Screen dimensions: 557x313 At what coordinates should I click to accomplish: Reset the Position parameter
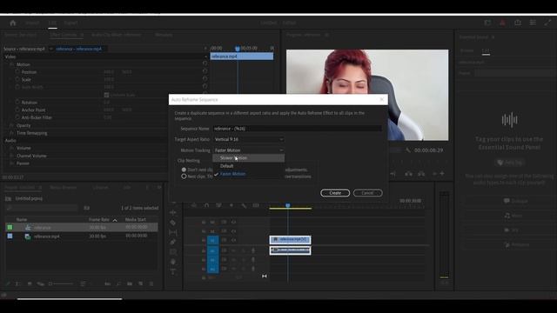205,71
